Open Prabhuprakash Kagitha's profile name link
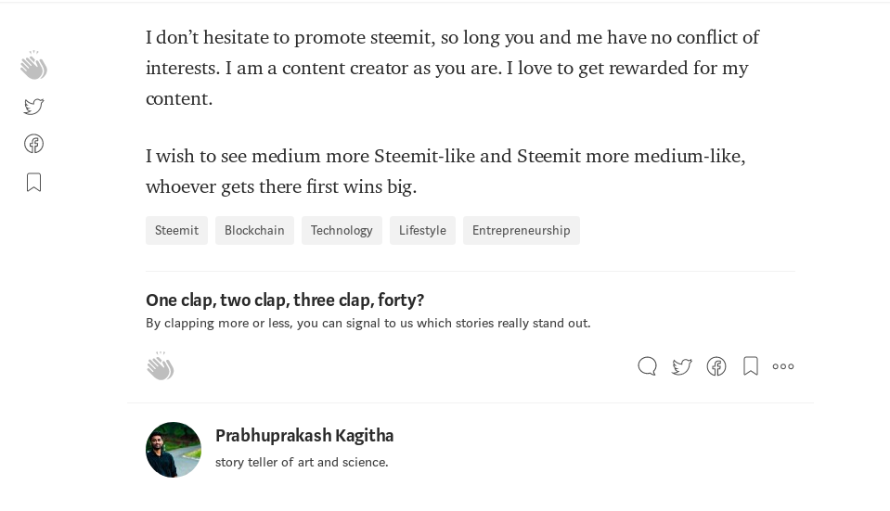 pos(304,436)
